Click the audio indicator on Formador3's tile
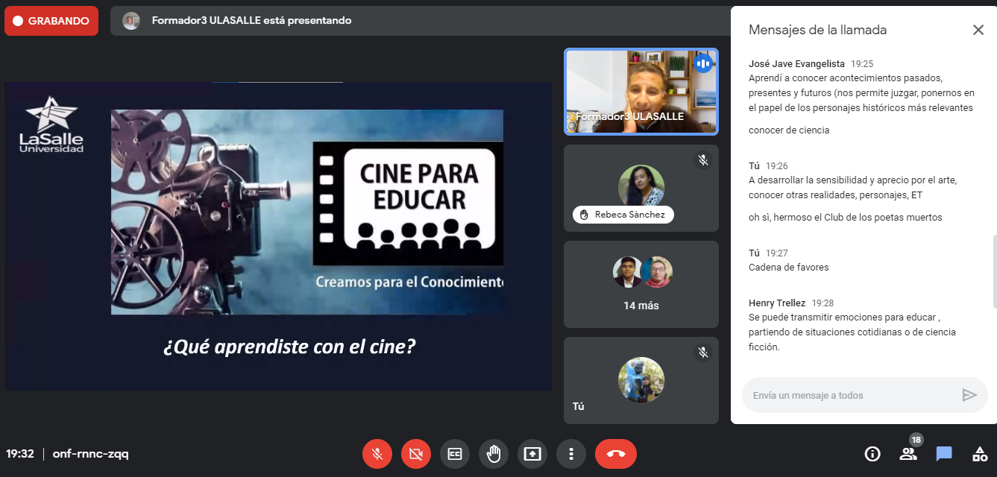Viewport: 997px width, 477px height. click(x=702, y=64)
